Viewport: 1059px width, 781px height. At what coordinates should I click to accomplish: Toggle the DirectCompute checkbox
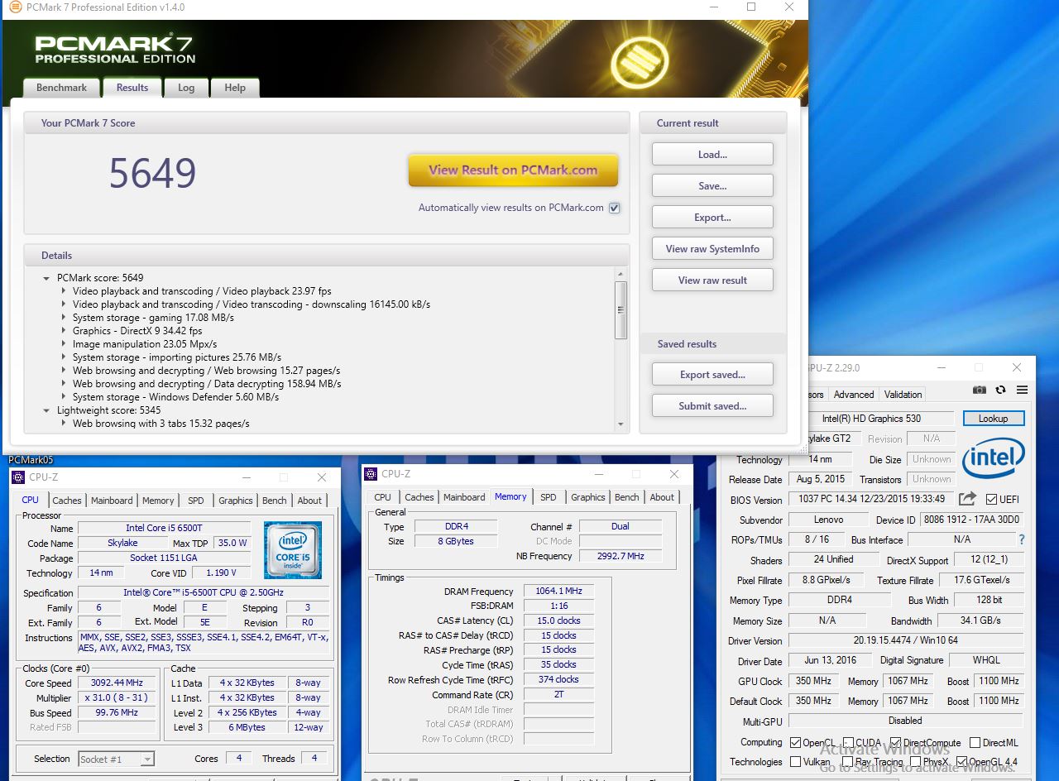click(x=895, y=743)
